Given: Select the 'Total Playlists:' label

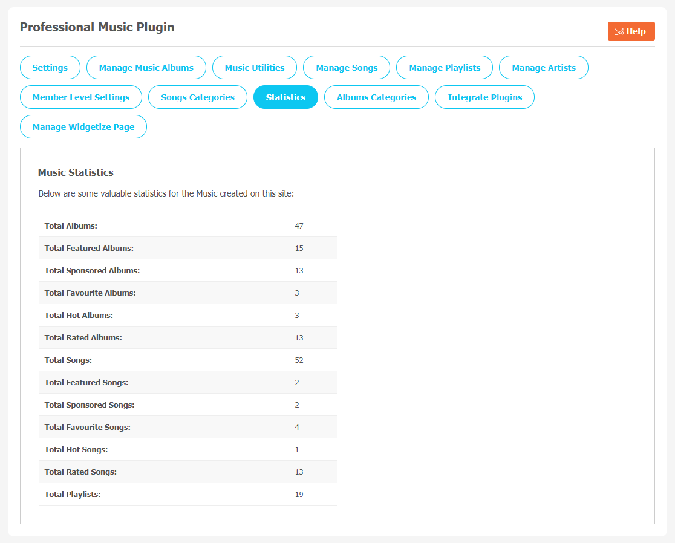Looking at the screenshot, I should pos(73,495).
